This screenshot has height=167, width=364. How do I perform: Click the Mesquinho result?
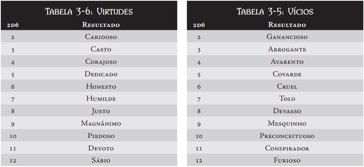pyautogui.click(x=287, y=123)
